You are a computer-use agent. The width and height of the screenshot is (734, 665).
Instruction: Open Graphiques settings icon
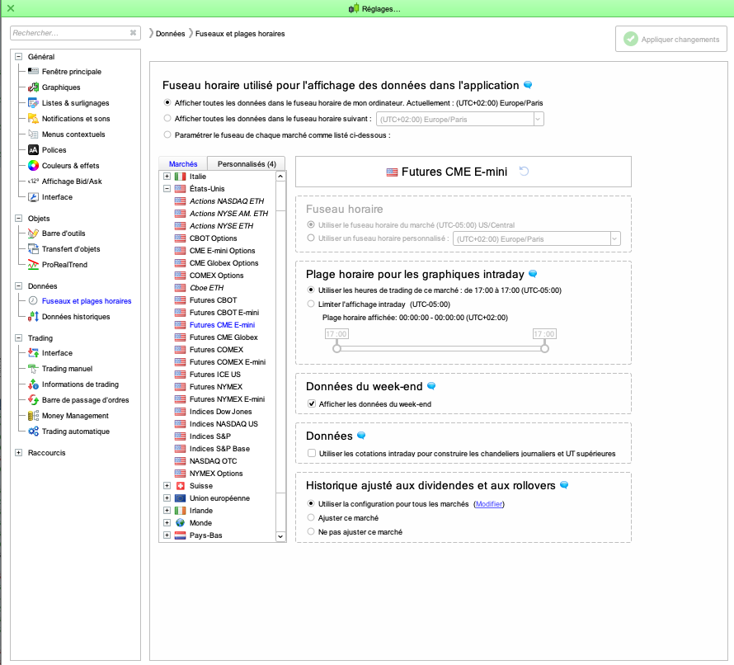33,87
